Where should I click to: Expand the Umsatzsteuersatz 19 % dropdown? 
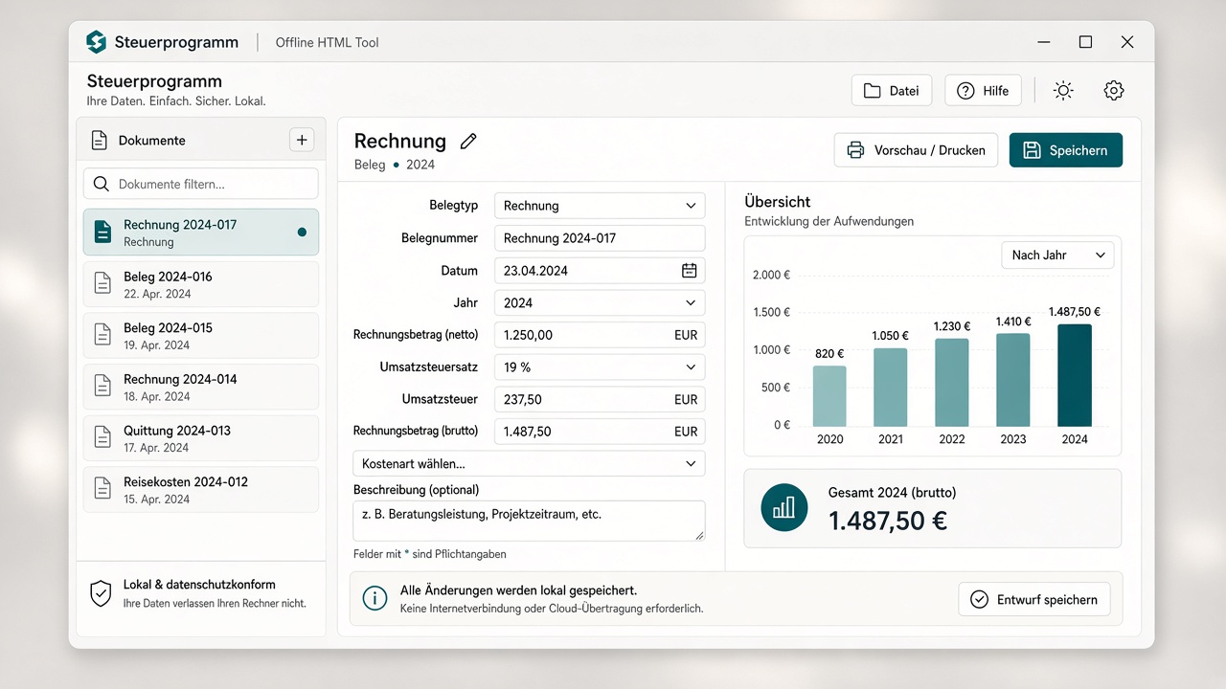tap(600, 367)
